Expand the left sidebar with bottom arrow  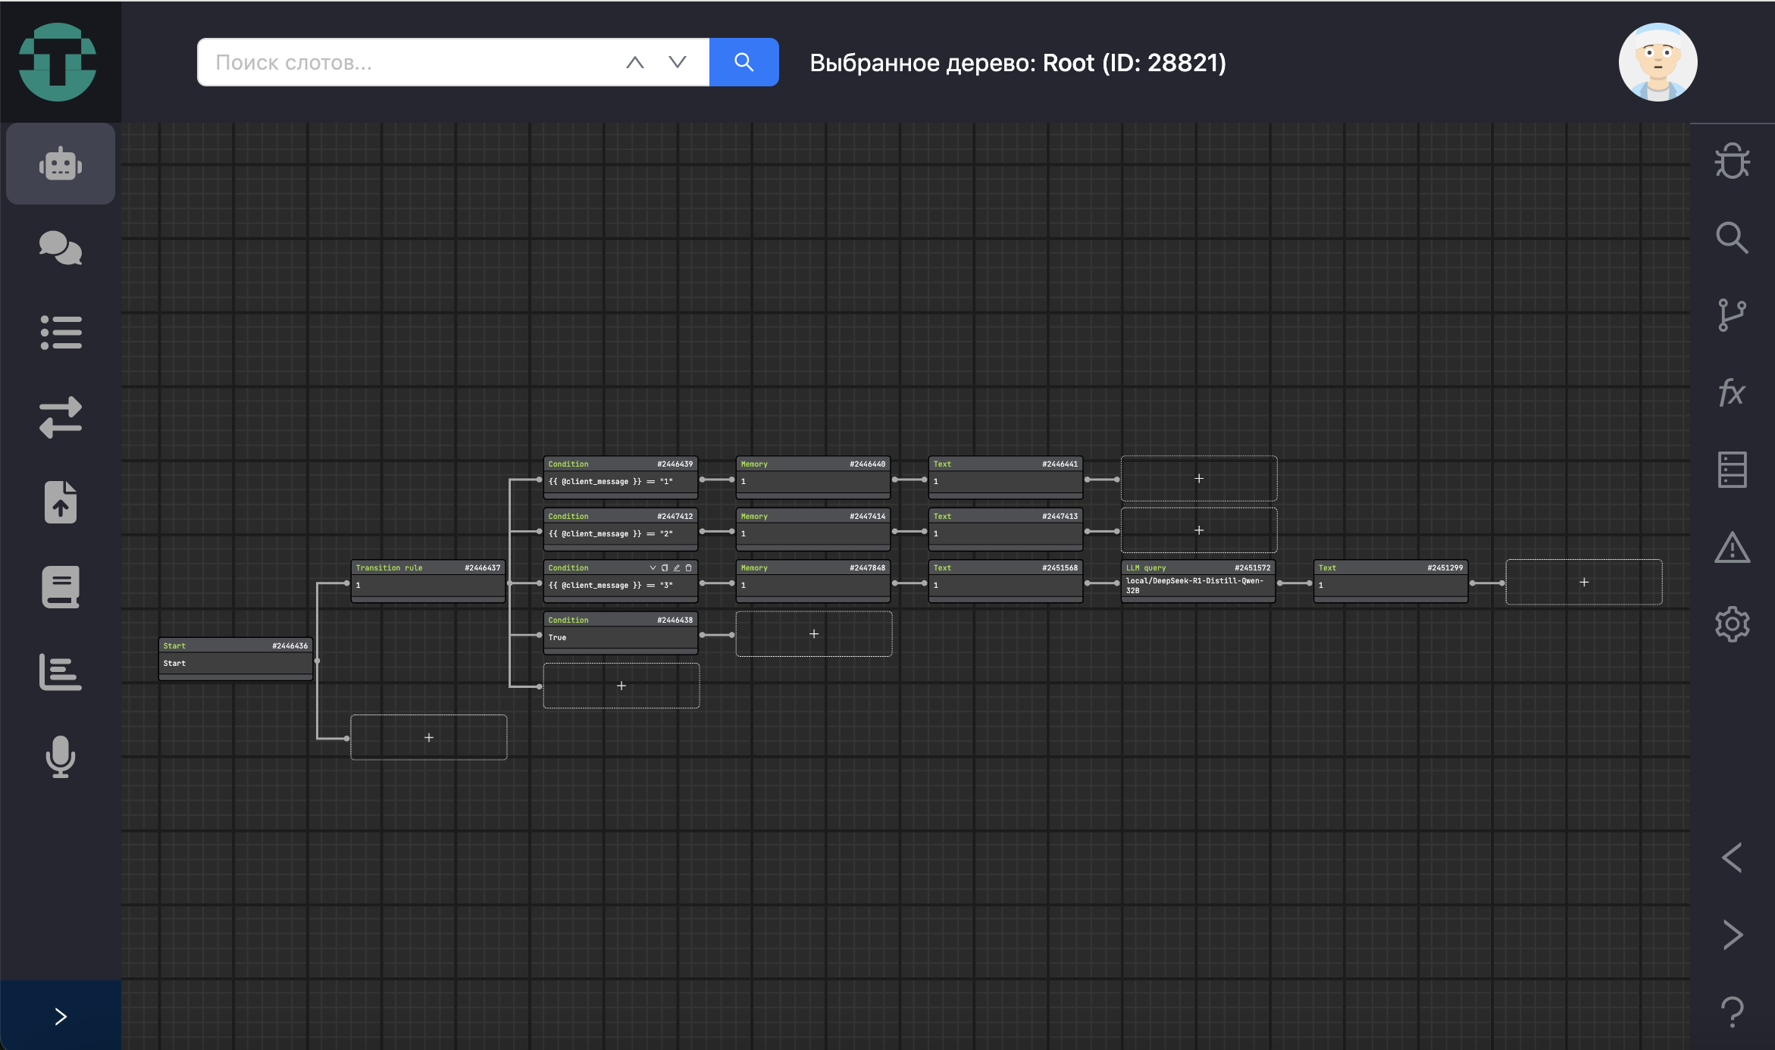coord(61,1016)
